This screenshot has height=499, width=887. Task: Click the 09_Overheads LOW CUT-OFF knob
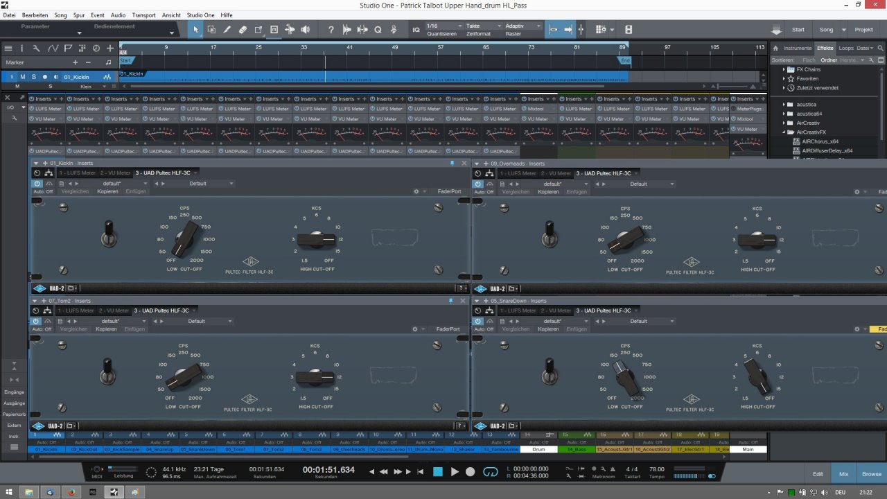[625, 240]
